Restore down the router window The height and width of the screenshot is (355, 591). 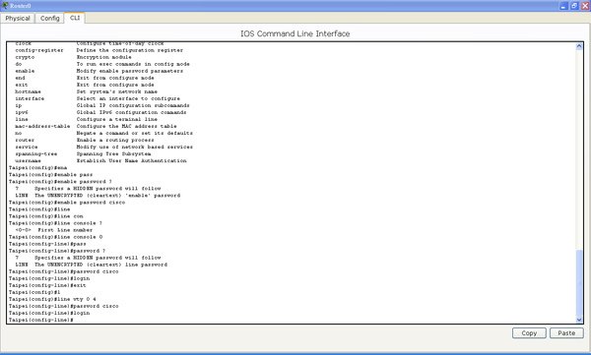pos(573,6)
